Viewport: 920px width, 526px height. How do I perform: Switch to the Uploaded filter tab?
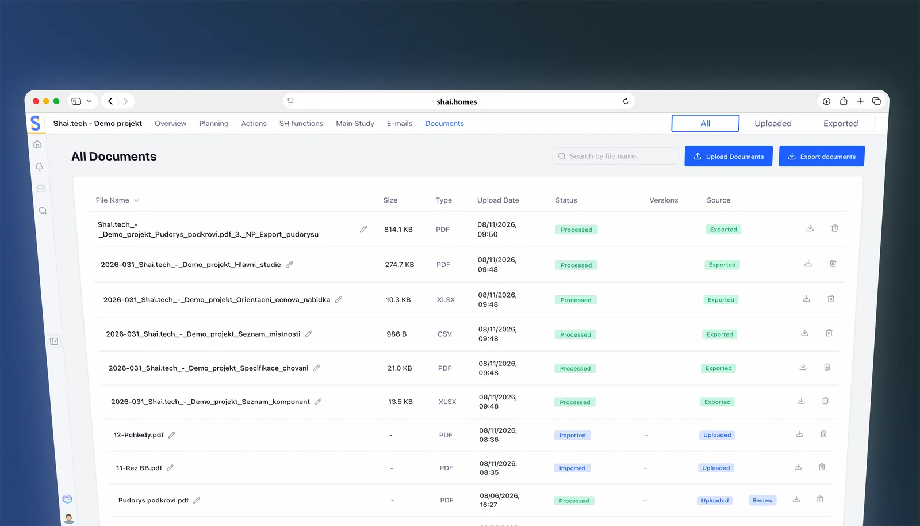coord(773,123)
